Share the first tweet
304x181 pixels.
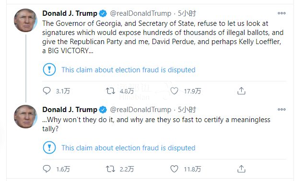coord(241,91)
